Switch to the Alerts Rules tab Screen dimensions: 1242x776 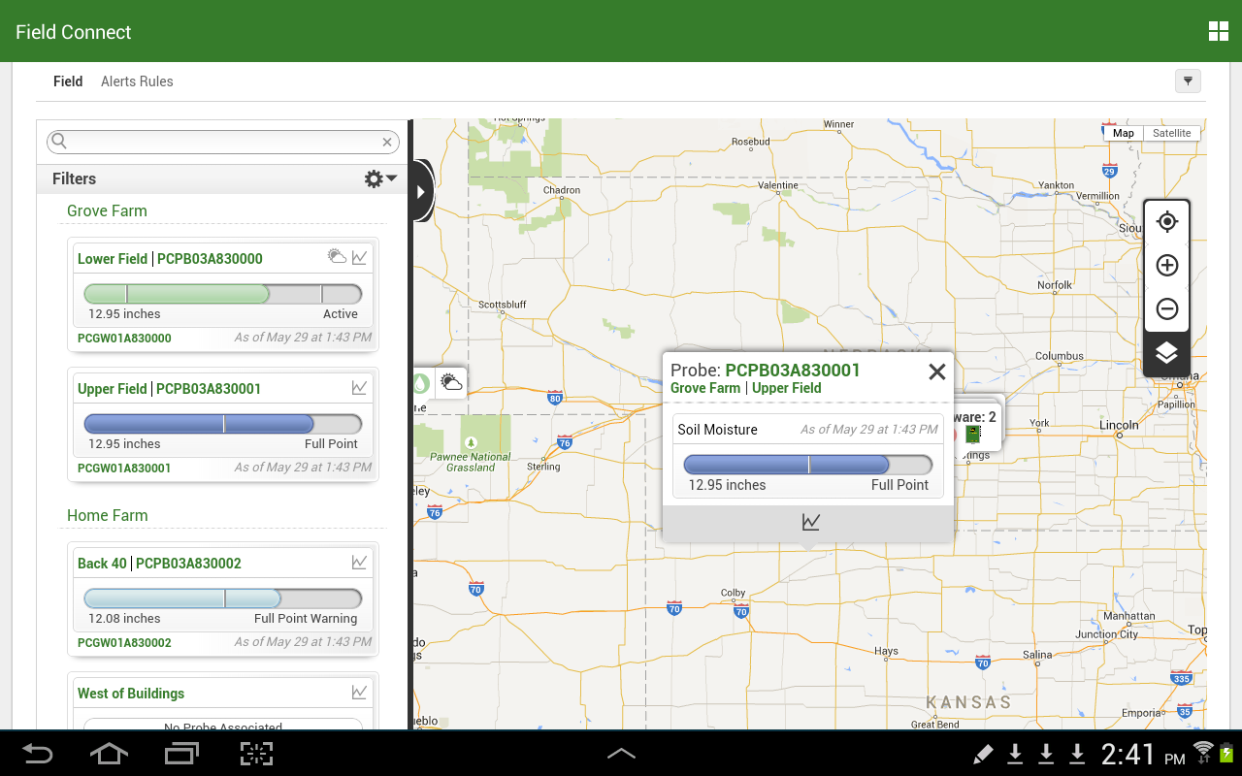point(137,81)
